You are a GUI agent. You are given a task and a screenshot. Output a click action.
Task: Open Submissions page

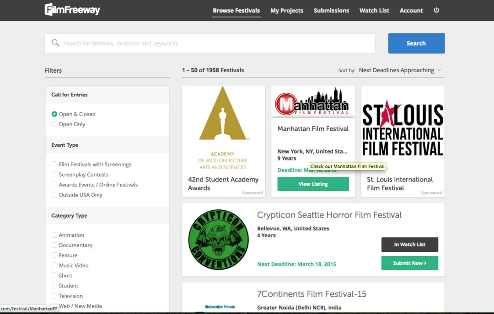331,11
